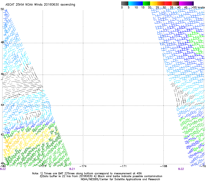The image size is (206, 181).
Task: Click the '10' legend scale label
Action: tap(136, 8)
